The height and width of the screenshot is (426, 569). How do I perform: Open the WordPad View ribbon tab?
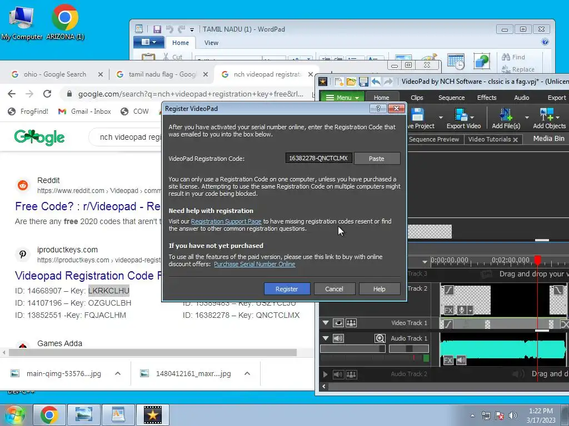[x=211, y=43]
